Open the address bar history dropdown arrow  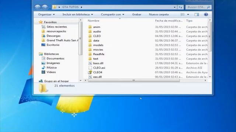click(x=174, y=7)
